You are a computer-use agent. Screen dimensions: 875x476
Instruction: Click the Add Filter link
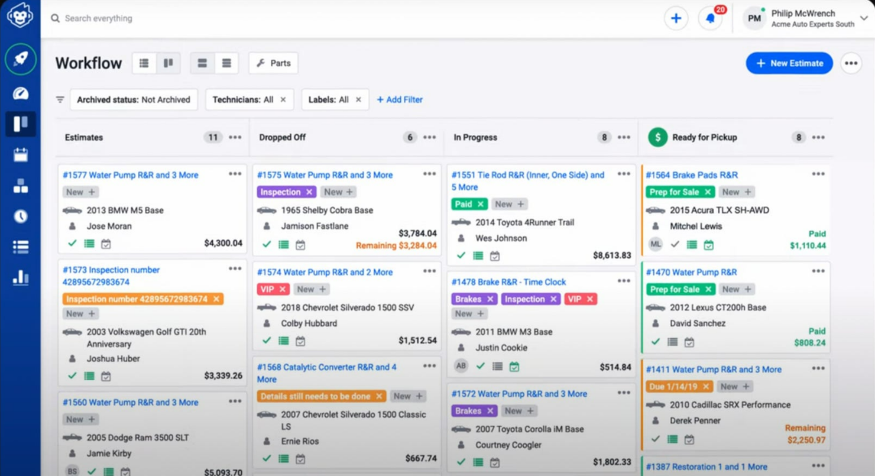tap(400, 99)
